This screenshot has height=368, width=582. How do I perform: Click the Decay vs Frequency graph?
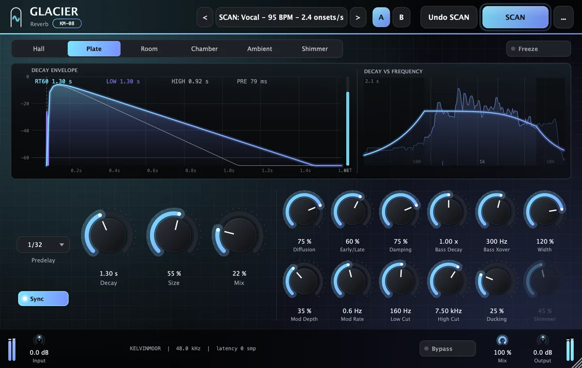click(x=465, y=122)
